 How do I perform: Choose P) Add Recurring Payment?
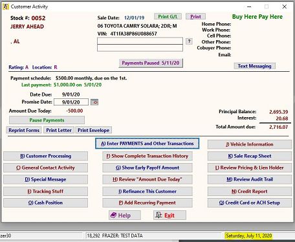pyautogui.click(x=147, y=203)
